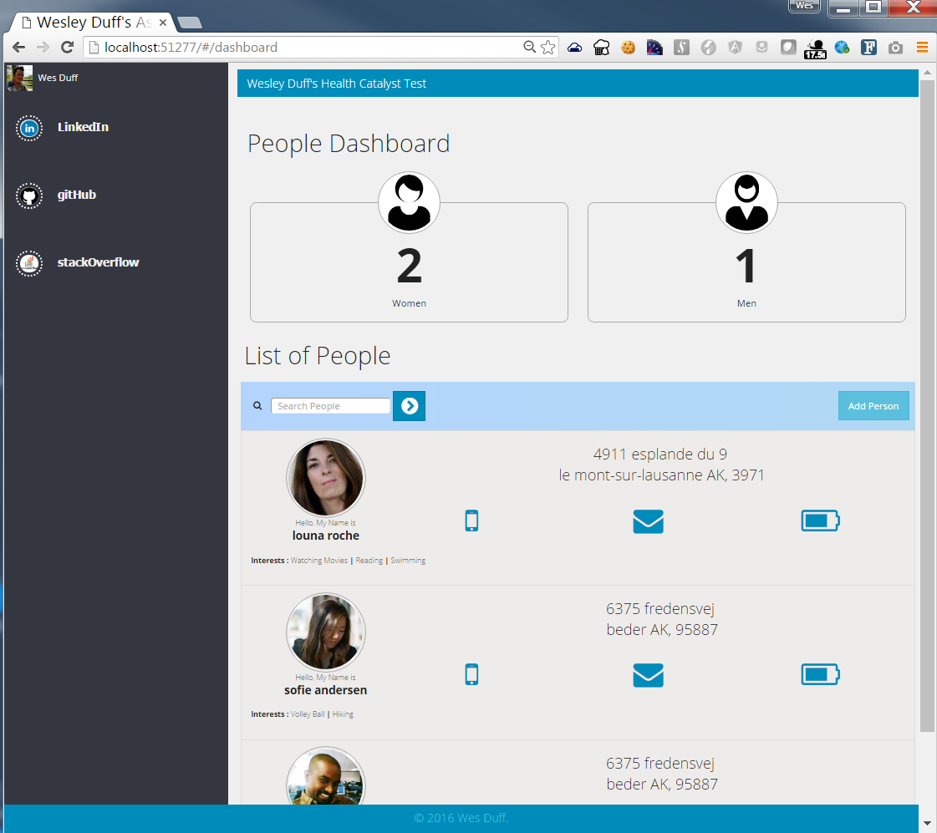This screenshot has width=937, height=833.
Task: Click the stackOverflow circular icon
Action: point(29,263)
